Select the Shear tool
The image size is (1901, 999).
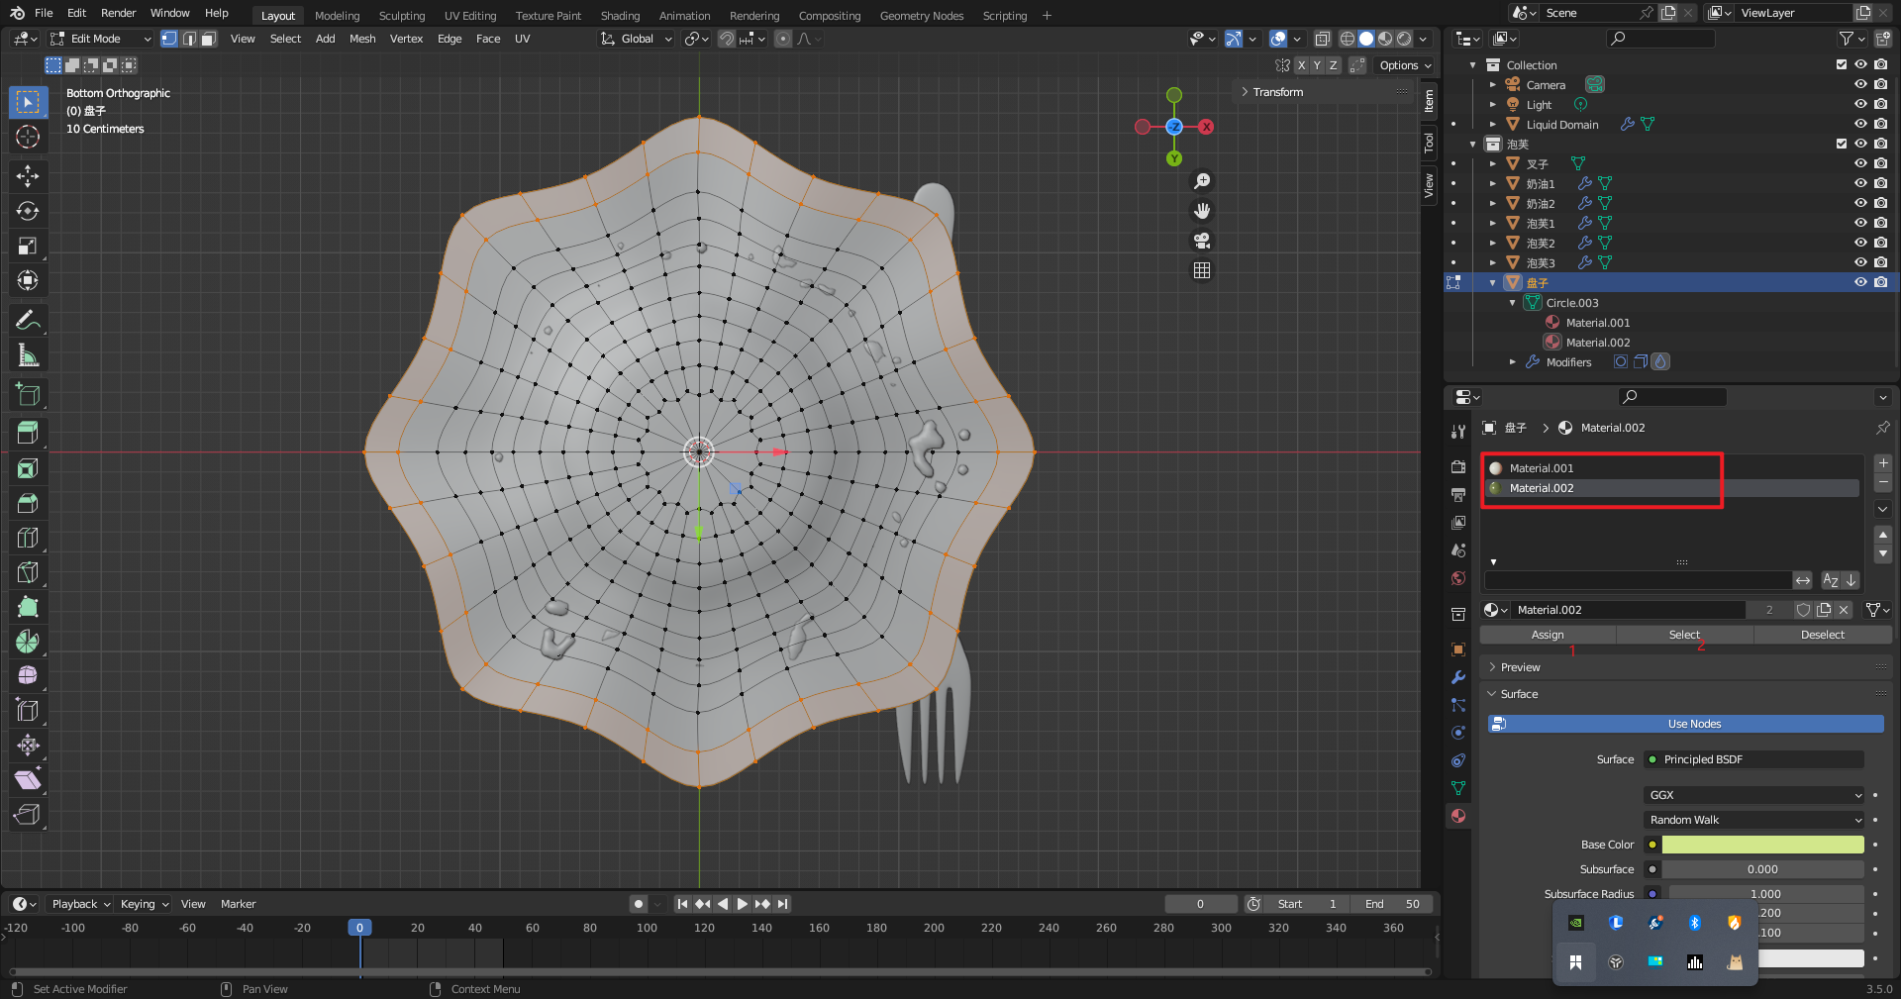[28, 780]
